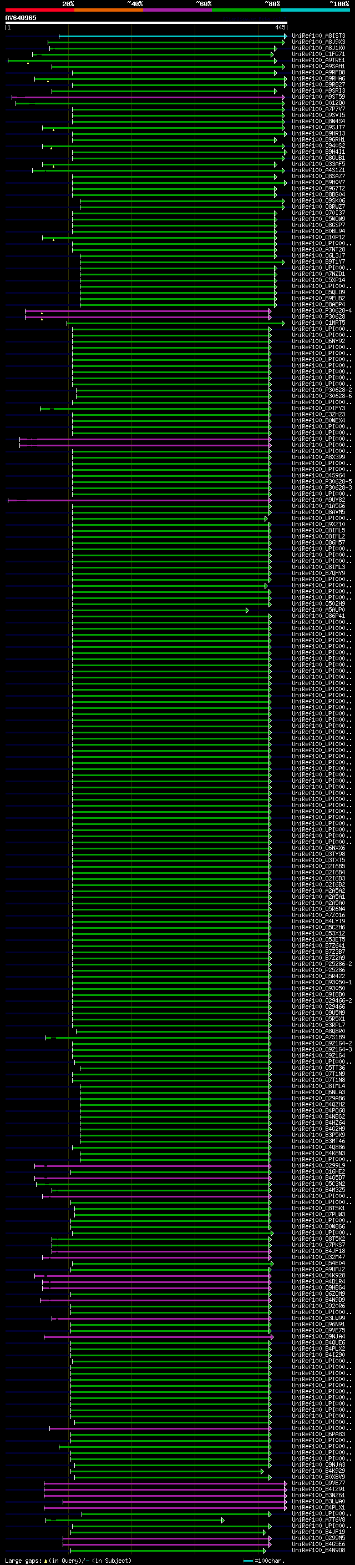The width and height of the screenshot is (355, 1565).
Task: Open hit UniRef100_A8IST3
Action: (x=318, y=36)
